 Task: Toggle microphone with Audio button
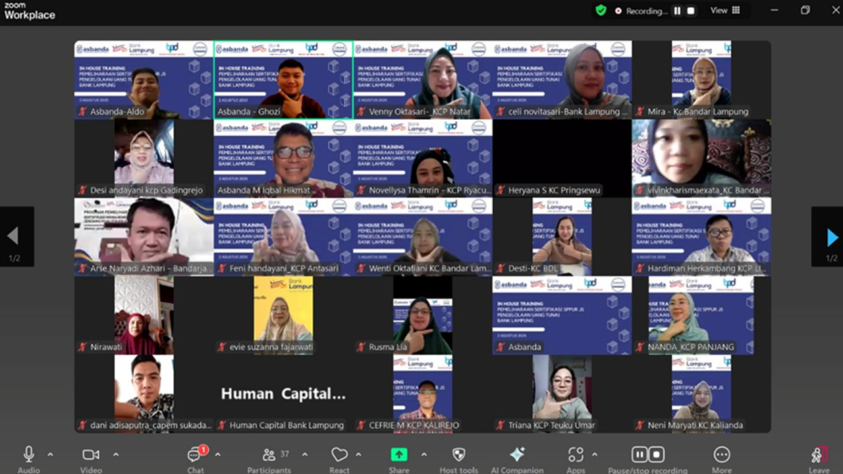coord(29,456)
